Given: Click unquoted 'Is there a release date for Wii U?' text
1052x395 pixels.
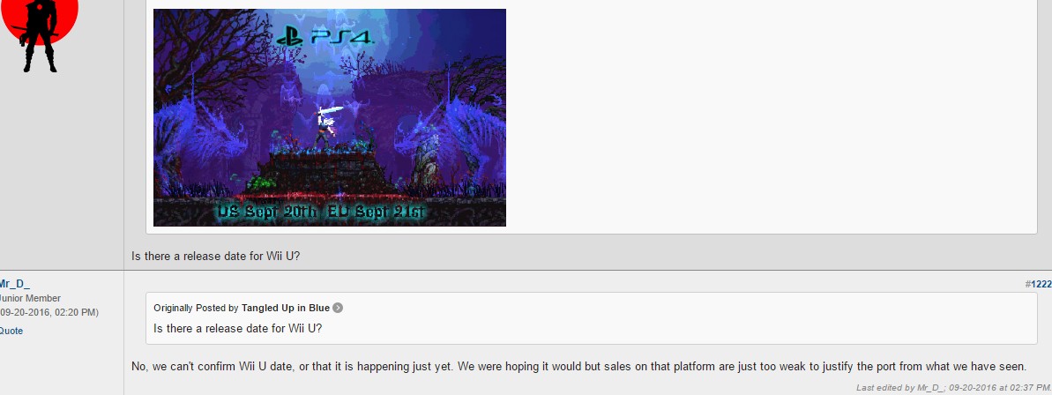Looking at the screenshot, I should click(x=216, y=256).
